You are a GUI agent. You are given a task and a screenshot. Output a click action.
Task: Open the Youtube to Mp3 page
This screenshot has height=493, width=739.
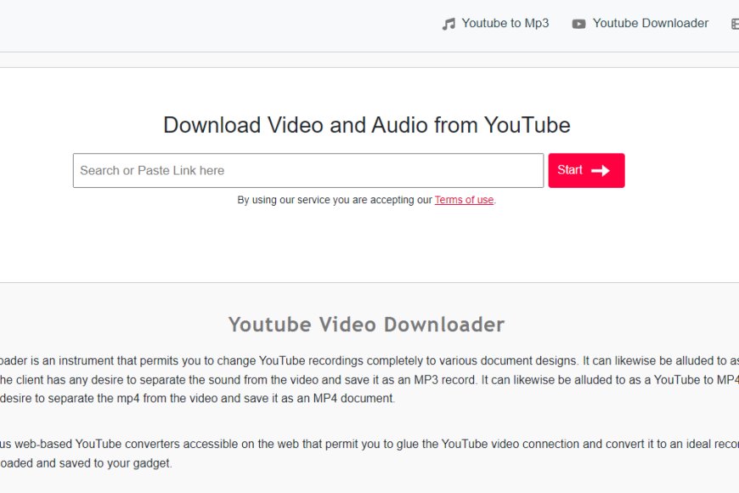(x=505, y=23)
